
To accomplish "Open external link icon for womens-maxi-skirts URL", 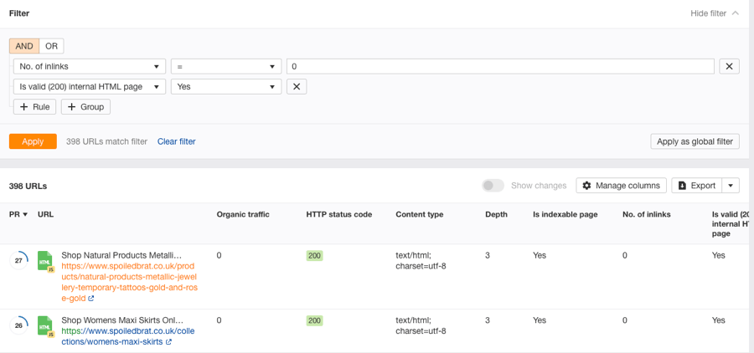I will (x=168, y=341).
